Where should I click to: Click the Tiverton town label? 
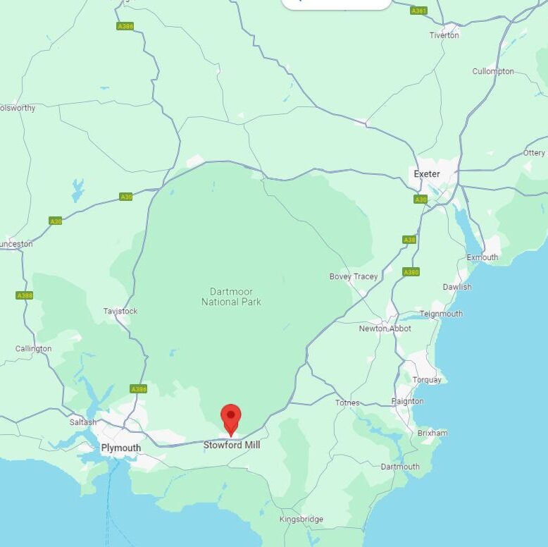[x=444, y=35]
